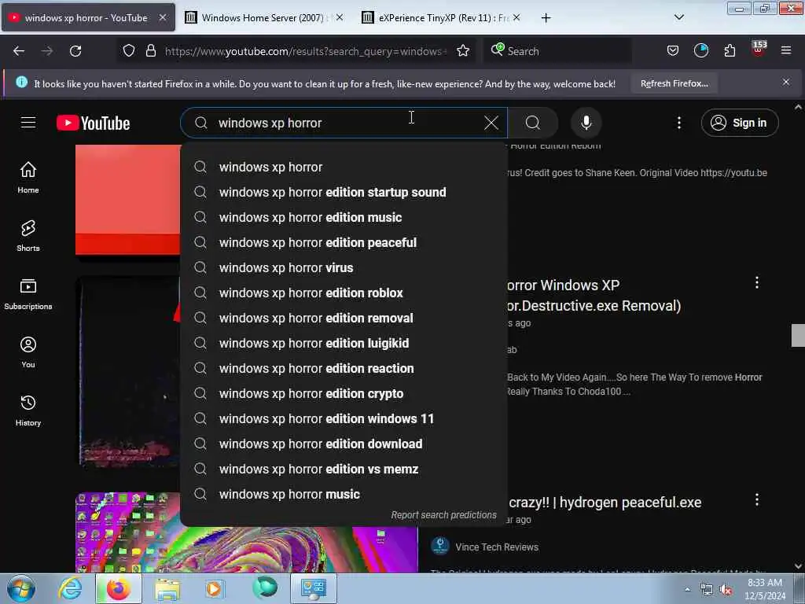The image size is (805, 604).
Task: Open the extension showing 153 badge
Action: pyautogui.click(x=759, y=50)
